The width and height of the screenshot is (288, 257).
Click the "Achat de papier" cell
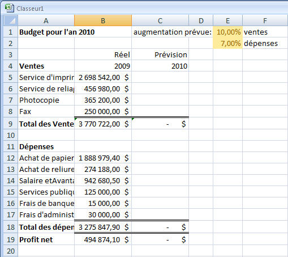click(x=46, y=158)
